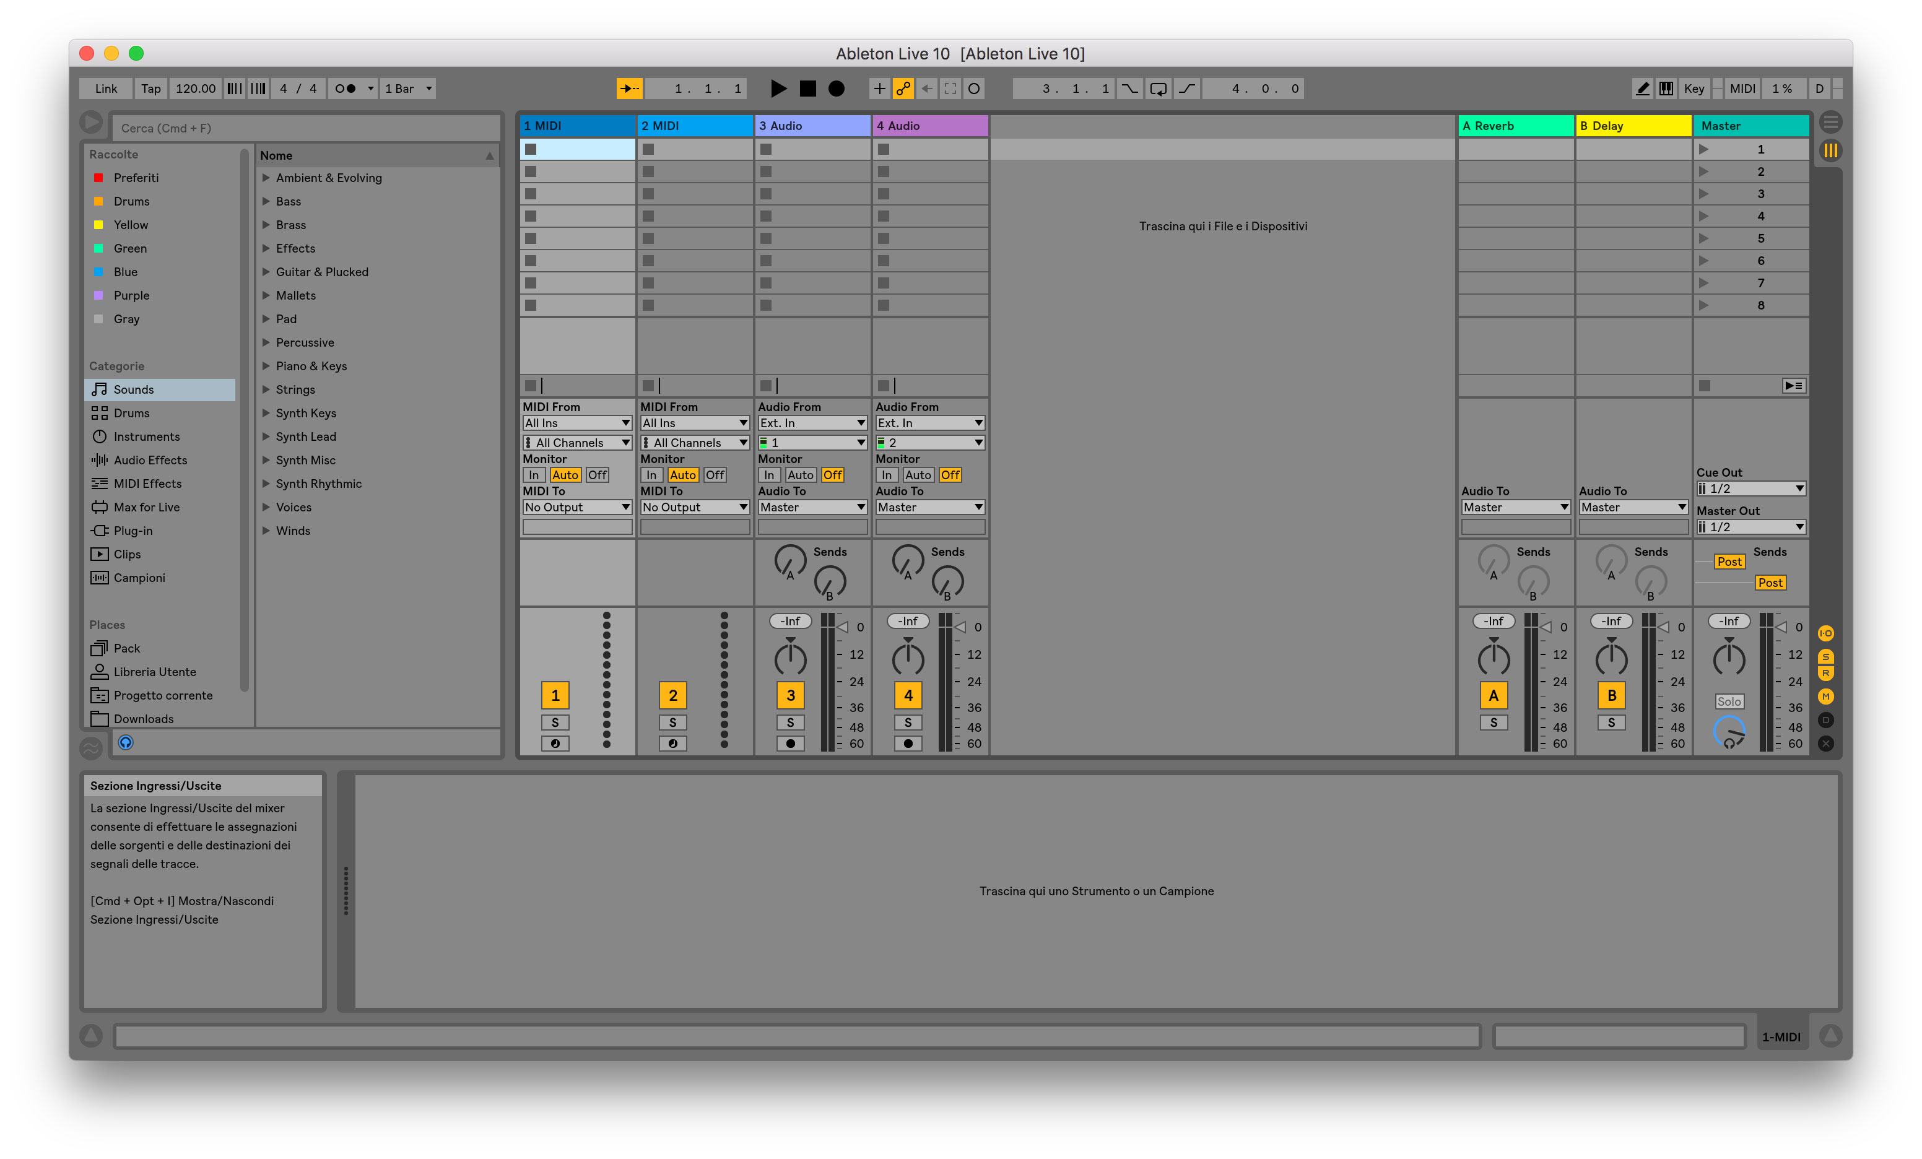The height and width of the screenshot is (1159, 1922).
Task: Arm track 4 Audio for recording
Action: [908, 744]
